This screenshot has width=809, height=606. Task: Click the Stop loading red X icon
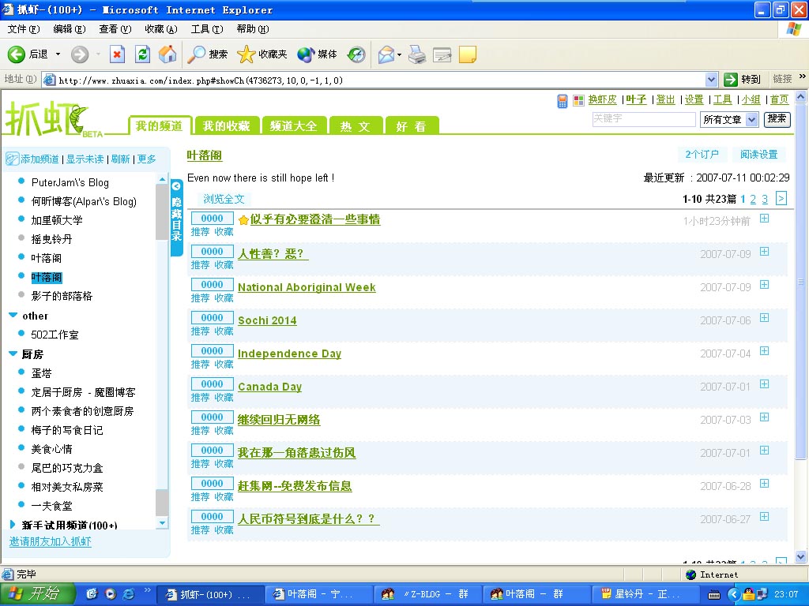click(x=117, y=54)
